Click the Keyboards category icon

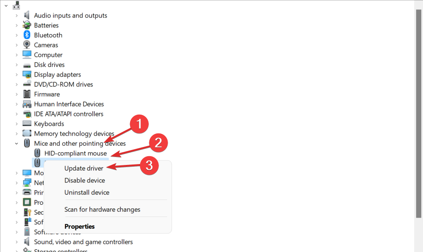tap(27, 124)
